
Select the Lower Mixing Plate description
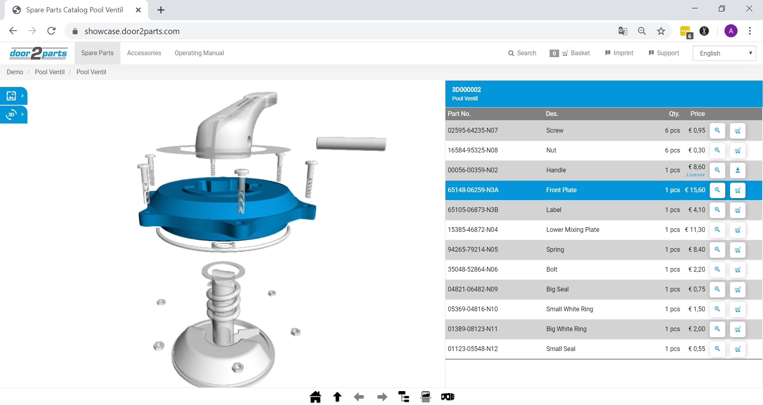(573, 229)
